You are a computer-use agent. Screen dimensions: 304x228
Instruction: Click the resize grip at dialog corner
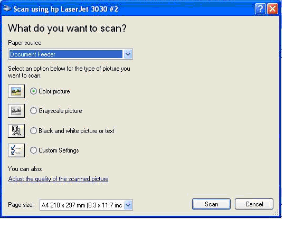[x=275, y=213]
